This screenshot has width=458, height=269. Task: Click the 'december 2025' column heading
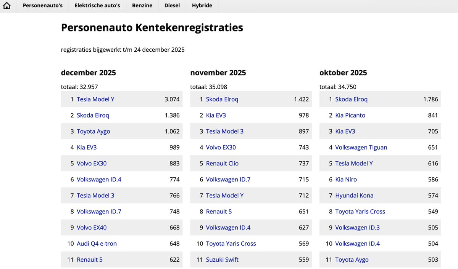tap(89, 73)
